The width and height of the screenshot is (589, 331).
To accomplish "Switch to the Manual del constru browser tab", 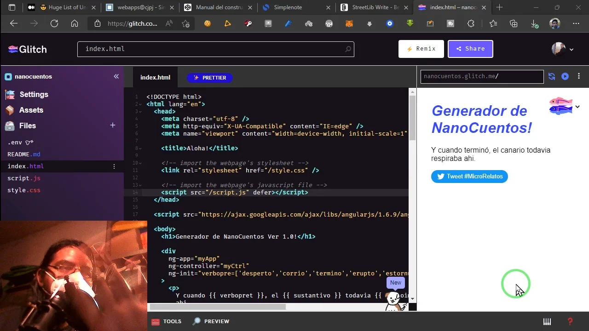I will 219,7.
